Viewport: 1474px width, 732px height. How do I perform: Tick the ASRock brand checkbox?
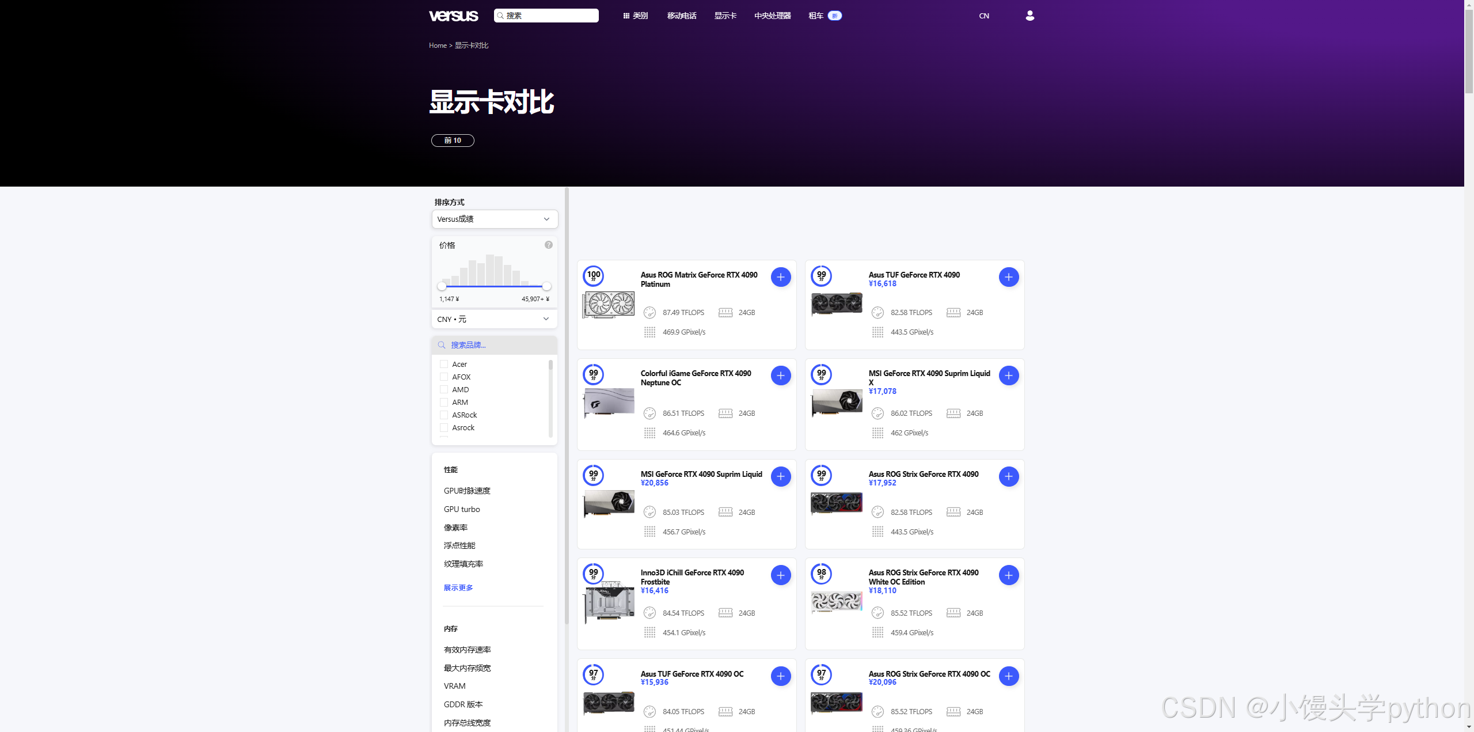443,415
